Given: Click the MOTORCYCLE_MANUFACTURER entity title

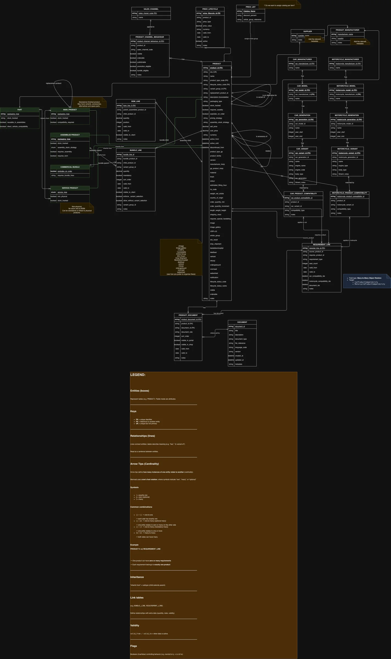Looking at the screenshot, I should point(345,59).
